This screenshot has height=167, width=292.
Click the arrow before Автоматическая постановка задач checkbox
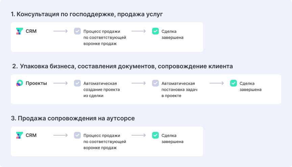[139, 83]
